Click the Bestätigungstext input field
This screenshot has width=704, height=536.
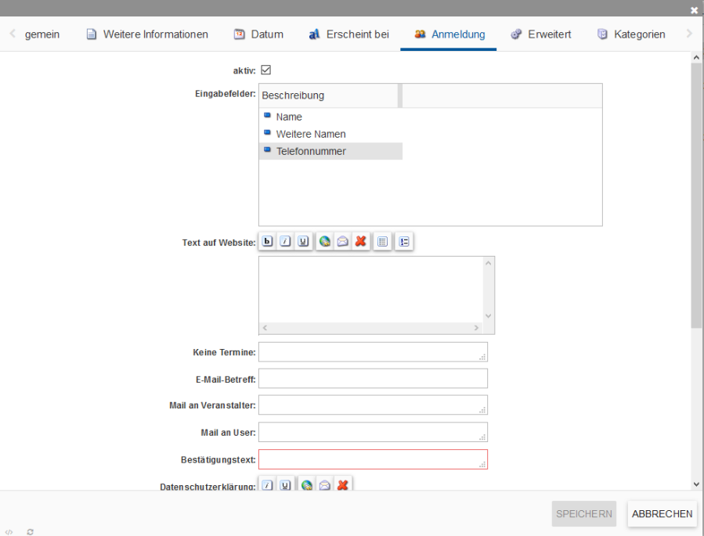(372, 459)
